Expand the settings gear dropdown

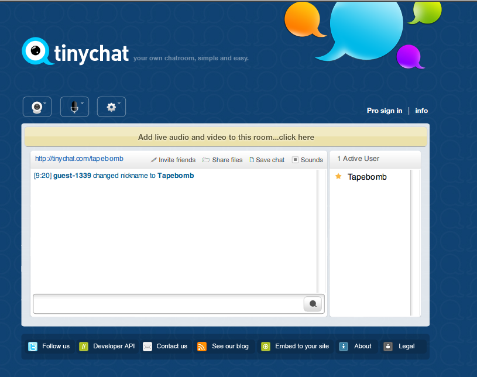(x=111, y=107)
